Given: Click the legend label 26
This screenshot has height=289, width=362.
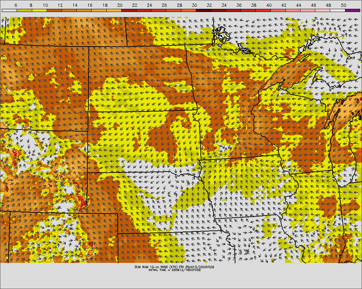Looking at the screenshot, I should tap(164, 5).
